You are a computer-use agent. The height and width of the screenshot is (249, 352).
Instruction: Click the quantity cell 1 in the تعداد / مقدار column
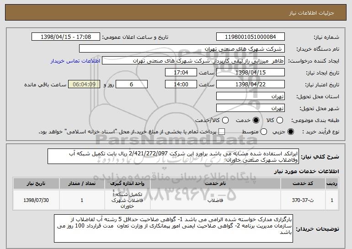click(x=82, y=200)
